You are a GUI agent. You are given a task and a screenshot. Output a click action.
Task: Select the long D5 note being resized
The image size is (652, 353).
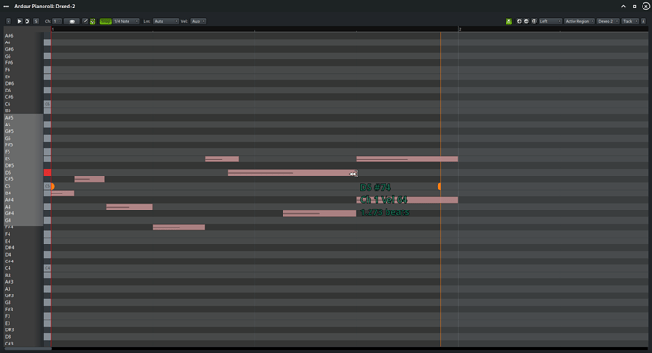(292, 173)
